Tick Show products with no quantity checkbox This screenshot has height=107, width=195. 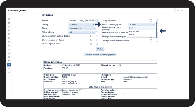[x=151, y=40]
